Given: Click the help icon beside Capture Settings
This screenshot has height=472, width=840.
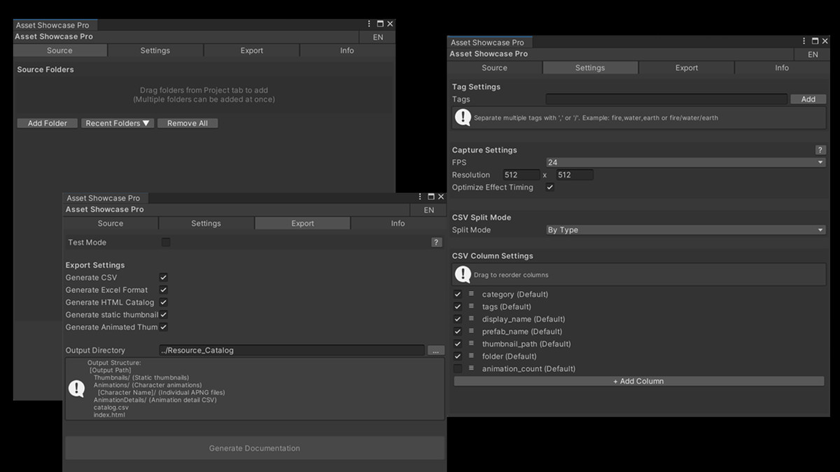Looking at the screenshot, I should pos(820,150).
